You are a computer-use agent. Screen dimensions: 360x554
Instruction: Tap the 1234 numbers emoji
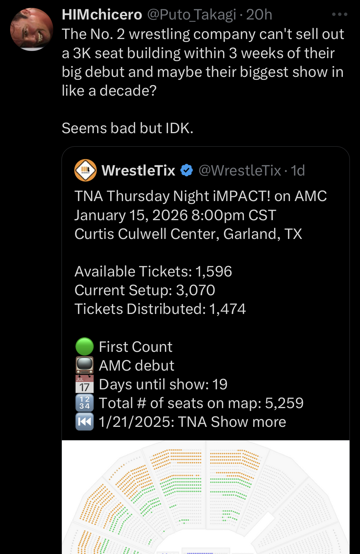pyautogui.click(x=84, y=403)
